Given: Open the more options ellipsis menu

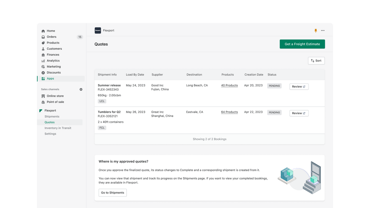Looking at the screenshot, I should pos(323,30).
